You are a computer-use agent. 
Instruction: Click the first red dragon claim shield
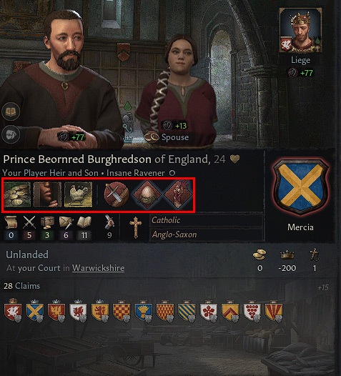(13, 311)
